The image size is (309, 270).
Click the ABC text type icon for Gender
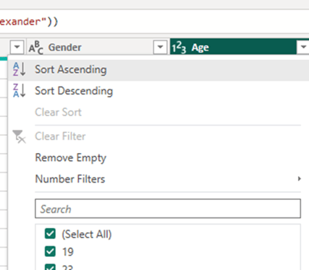[x=36, y=48]
